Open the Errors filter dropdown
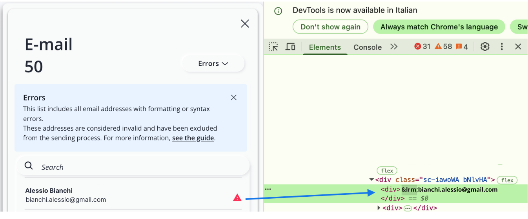528x219 pixels. click(213, 63)
